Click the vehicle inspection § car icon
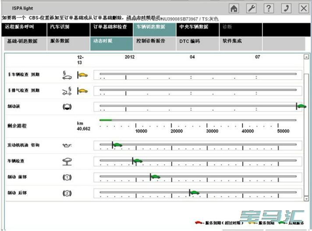312x231 pixels. [x=67, y=75]
